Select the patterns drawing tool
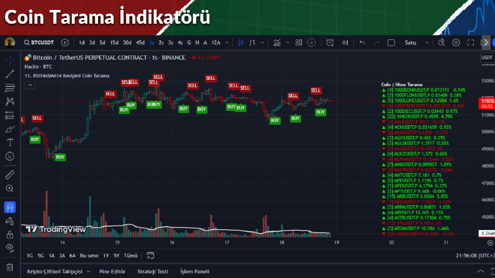The height and width of the screenshot is (278, 495). click(x=10, y=101)
